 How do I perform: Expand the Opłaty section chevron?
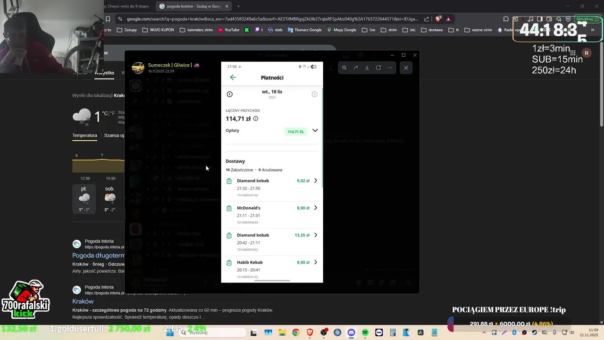(315, 131)
